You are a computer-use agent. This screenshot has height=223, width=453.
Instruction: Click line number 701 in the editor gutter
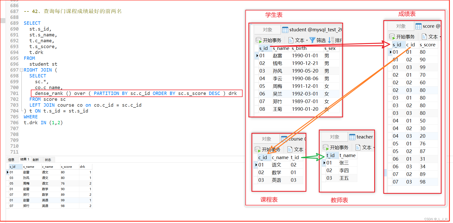point(14,93)
